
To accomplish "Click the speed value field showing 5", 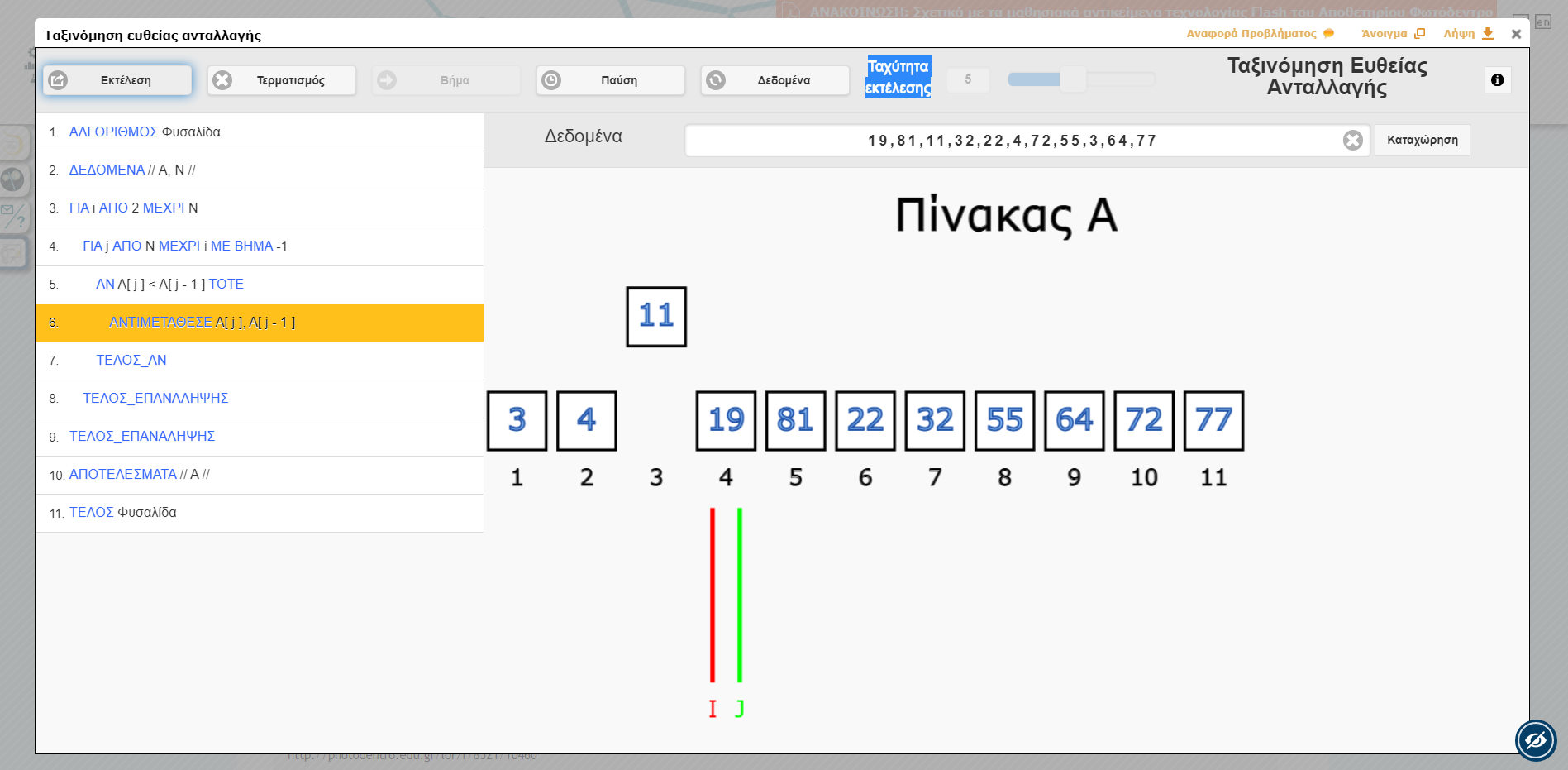I will [967, 79].
